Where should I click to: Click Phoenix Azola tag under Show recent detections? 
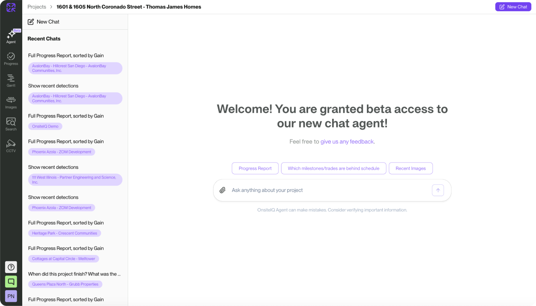(62, 208)
